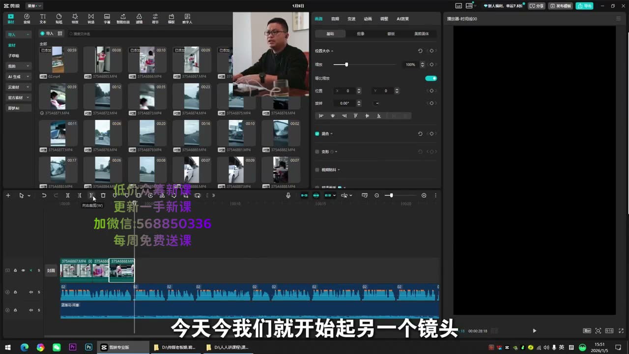Click the 分享 share button
Viewport: 629px width, 354px height.
tap(537, 6)
